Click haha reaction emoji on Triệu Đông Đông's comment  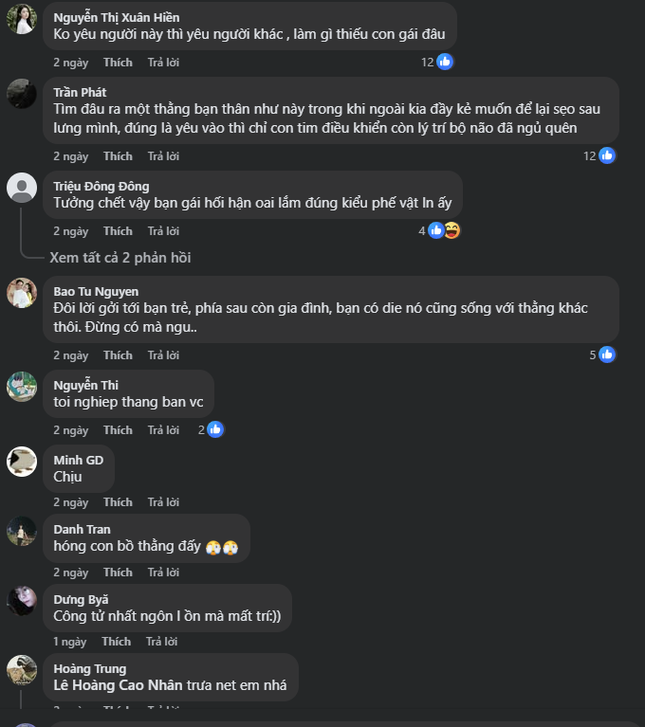point(451,230)
